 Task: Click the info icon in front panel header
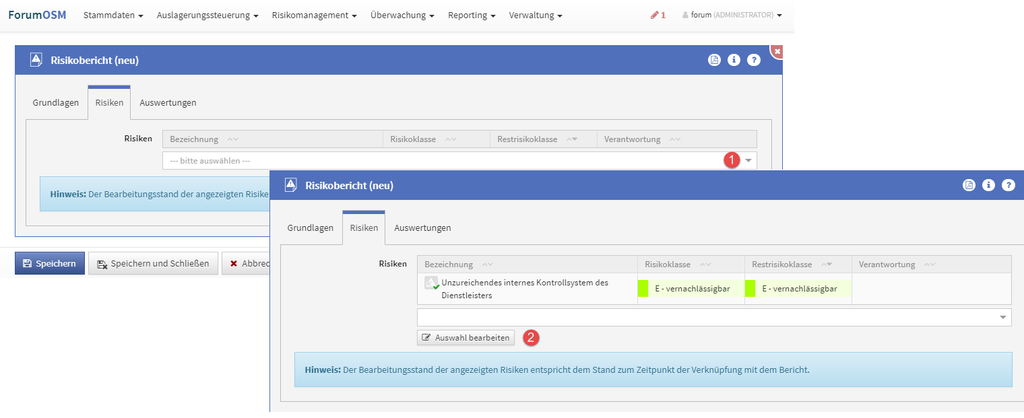coord(988,185)
